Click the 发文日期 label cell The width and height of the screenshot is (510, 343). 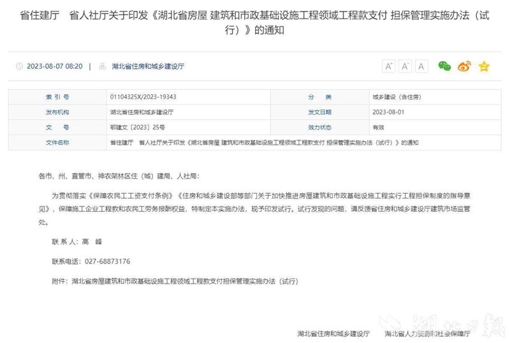tap(320, 112)
